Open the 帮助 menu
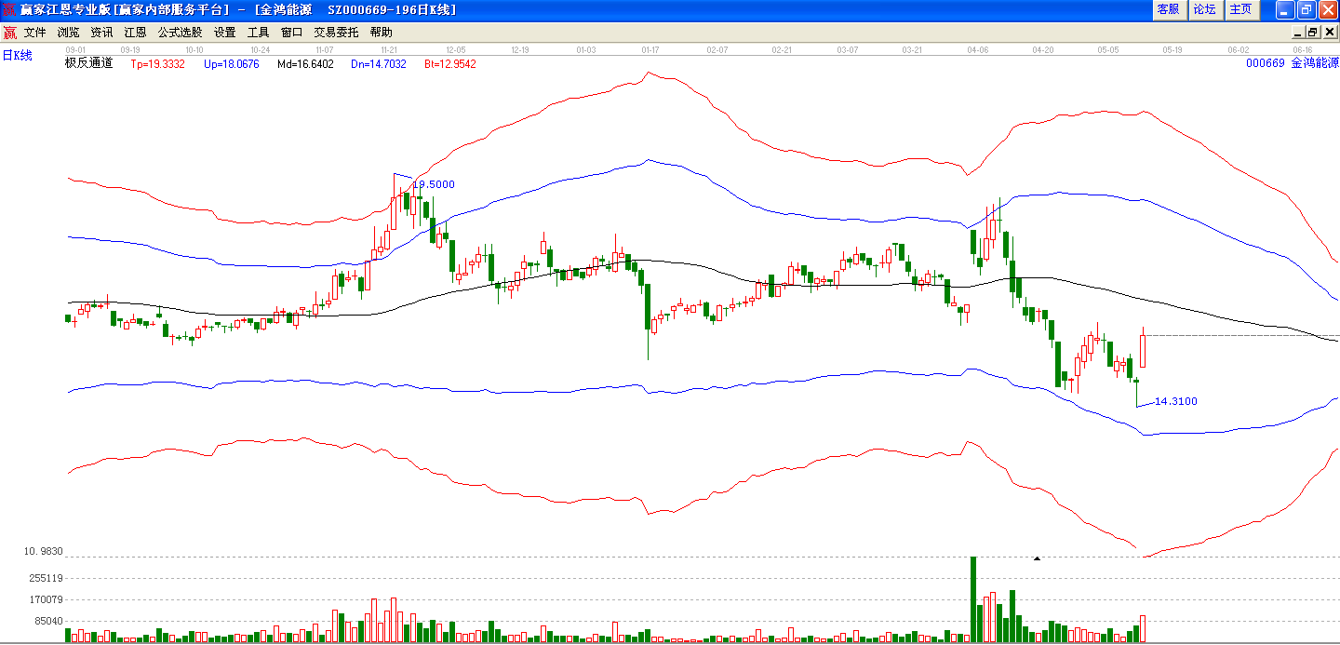 [381, 32]
